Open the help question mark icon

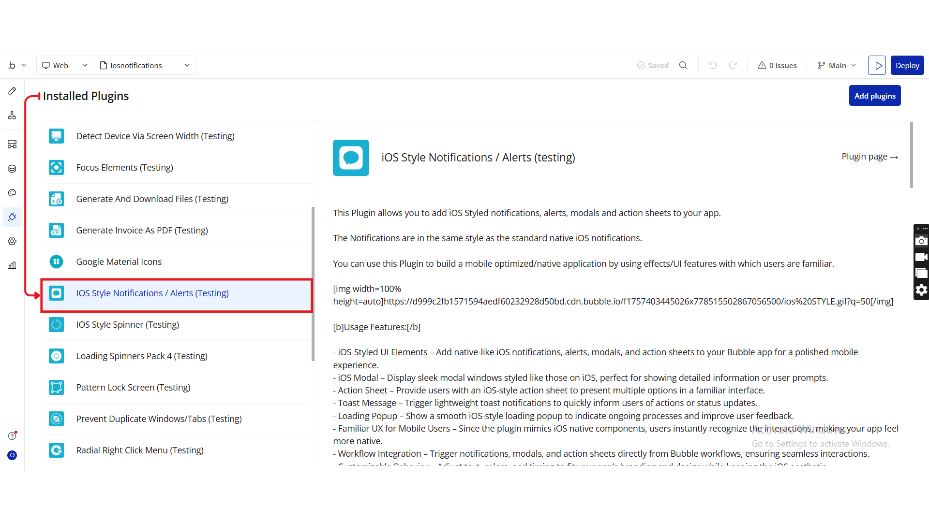12,436
